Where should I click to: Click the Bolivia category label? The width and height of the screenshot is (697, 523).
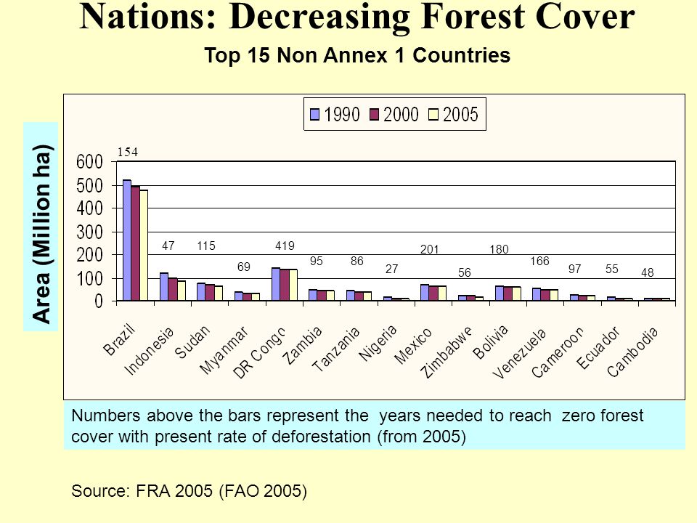490,342
